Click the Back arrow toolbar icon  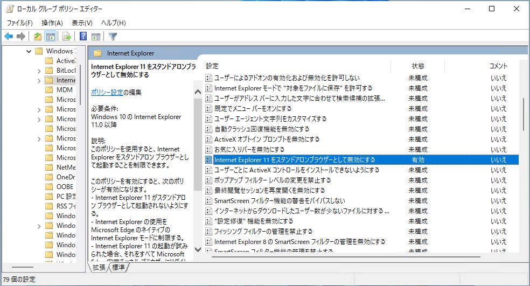point(9,37)
